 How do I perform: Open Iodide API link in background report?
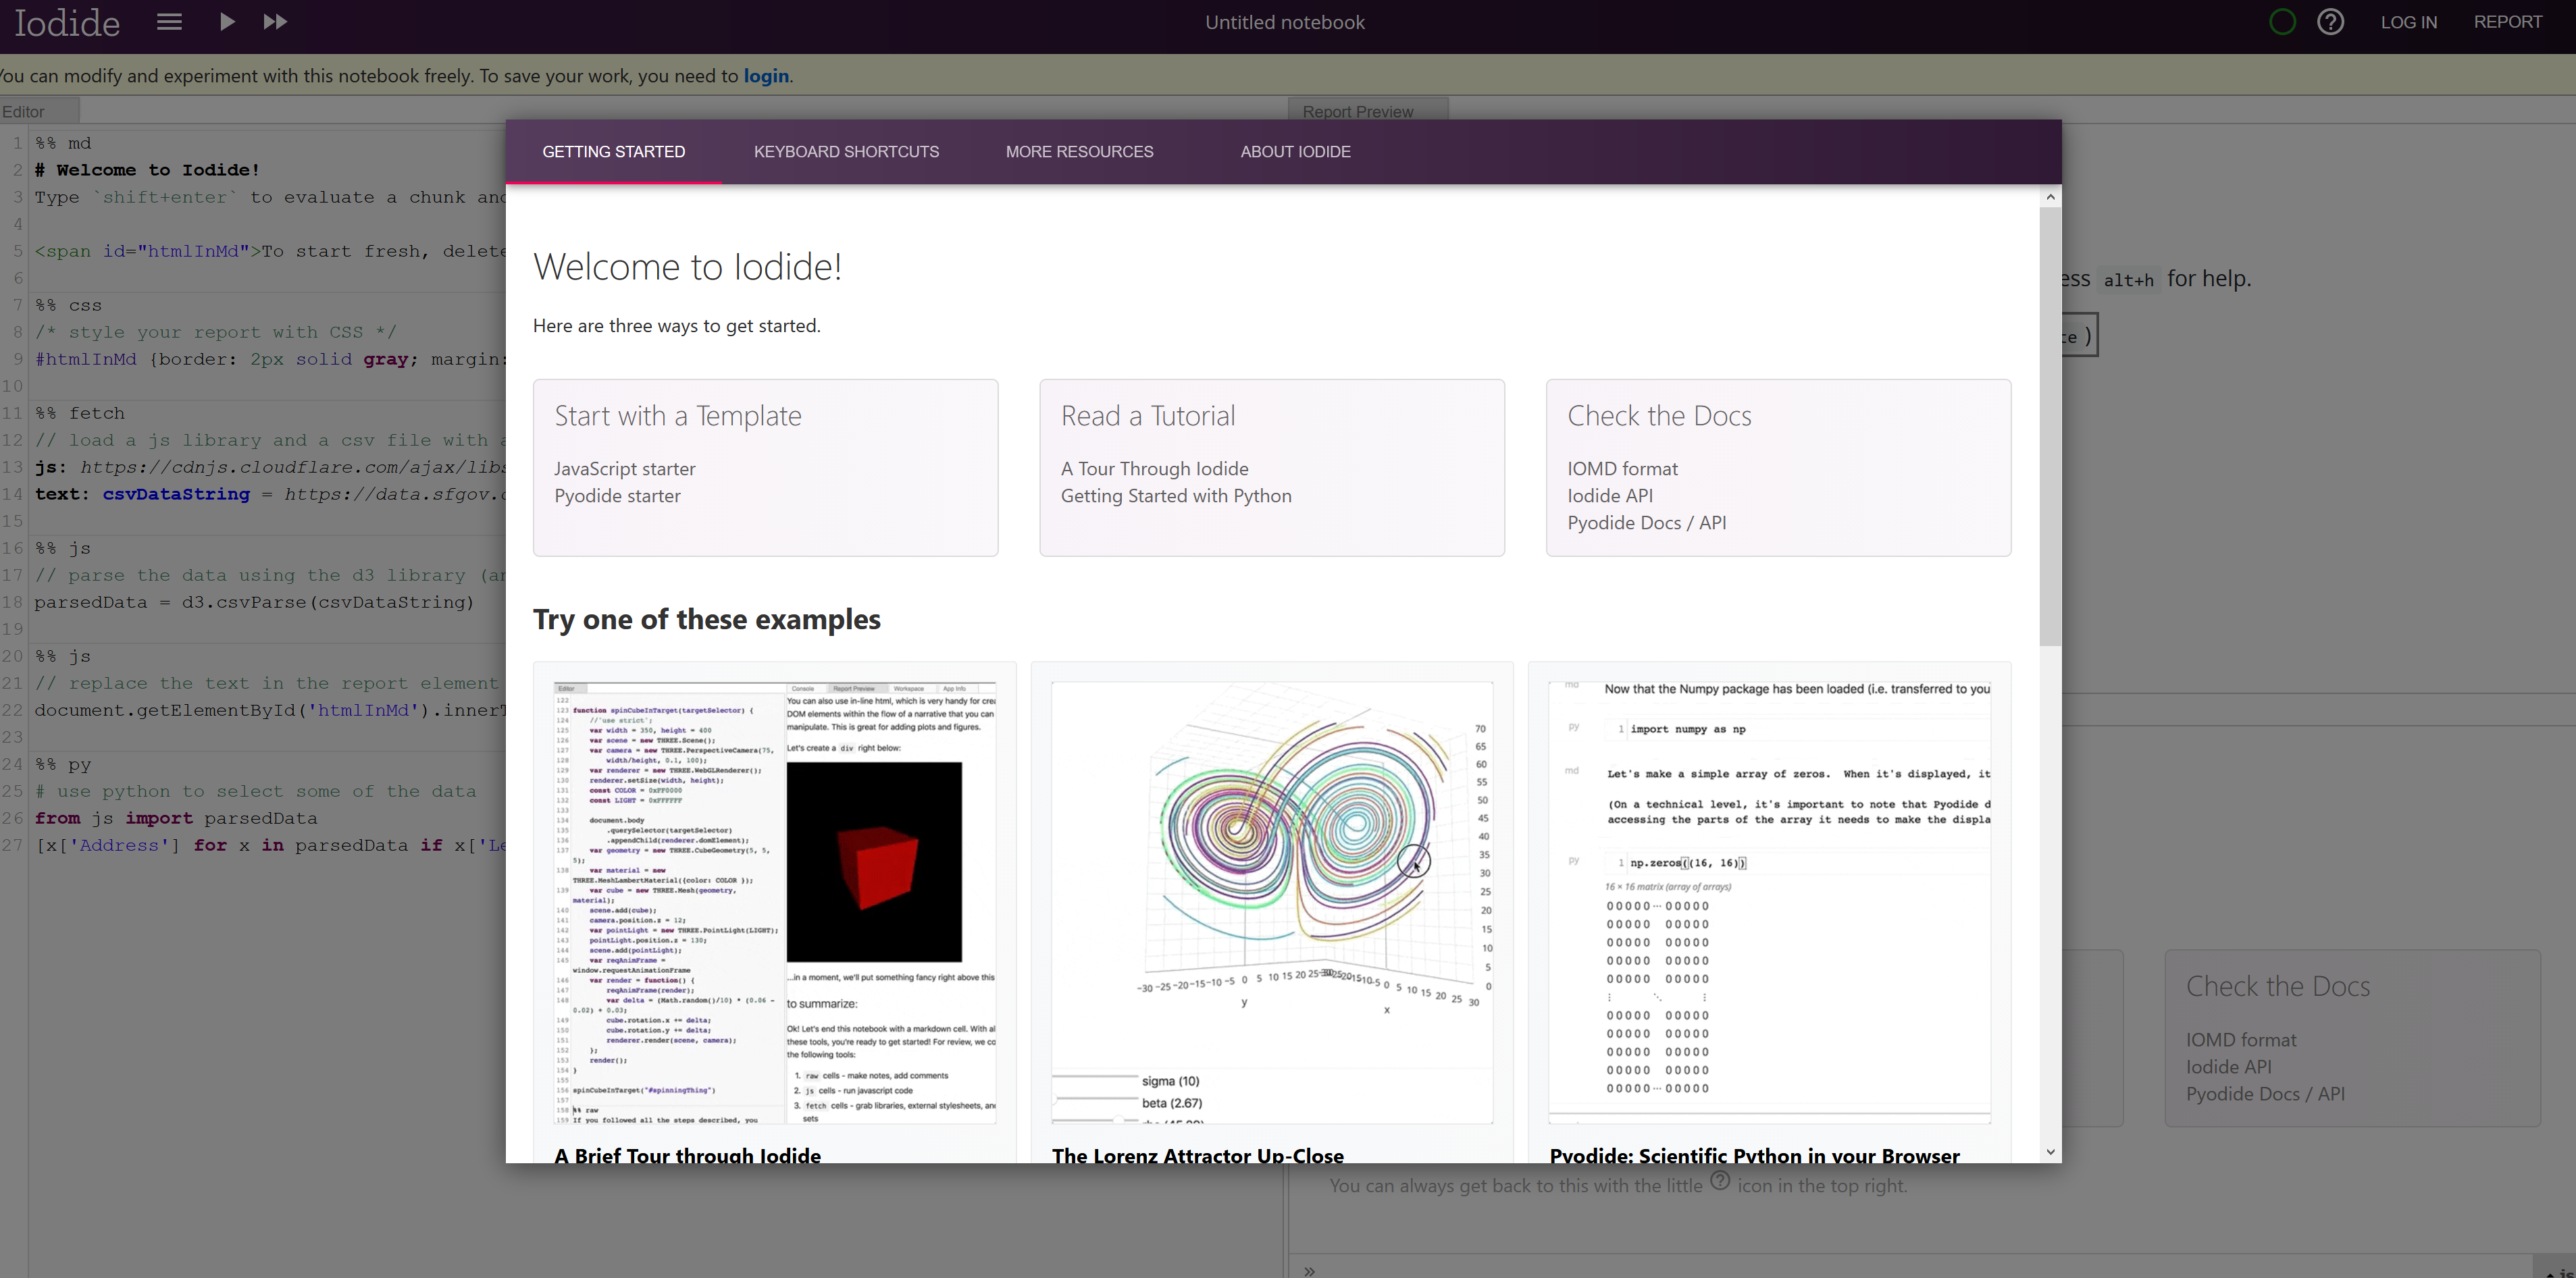pyautogui.click(x=2228, y=1067)
